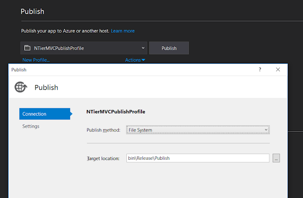Click the globe publish icon in dialog
The width and height of the screenshot is (303, 198).
[x=21, y=87]
